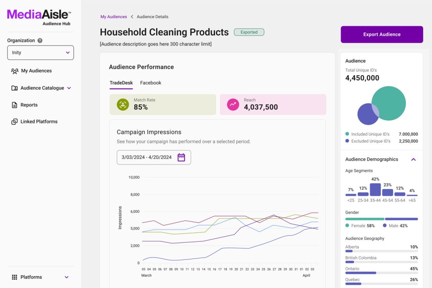Expand the Platforms menu chevron
Image resolution: width=432 pixels, height=288 pixels.
coord(67,277)
